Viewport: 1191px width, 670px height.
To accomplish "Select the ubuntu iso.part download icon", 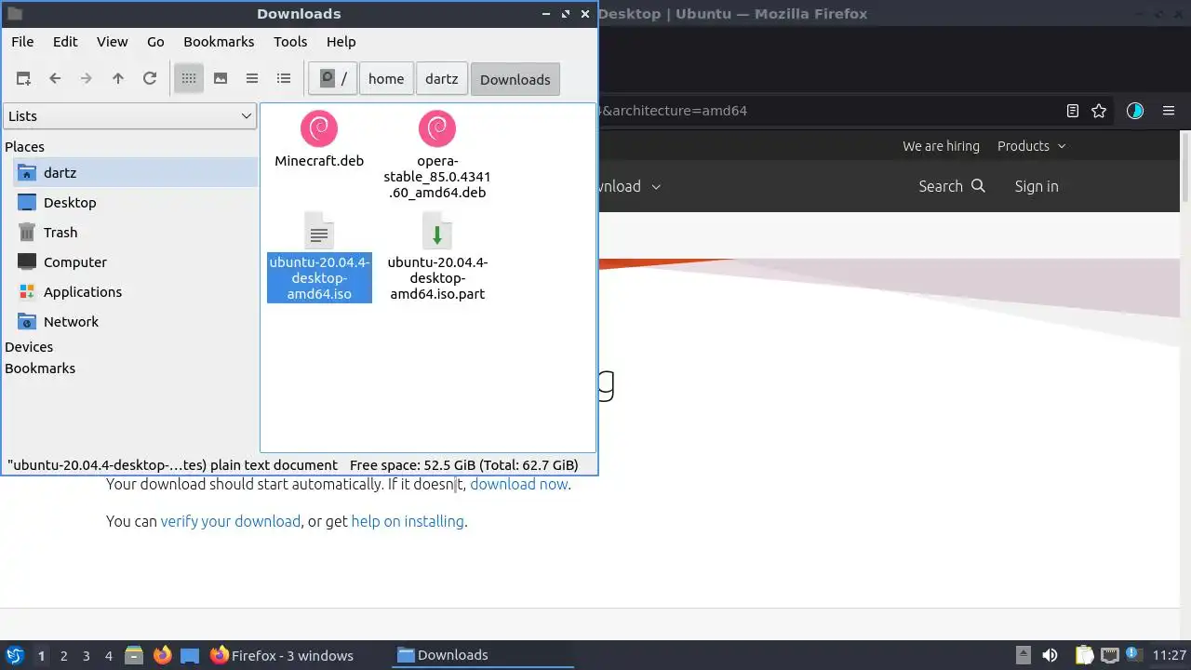I will tap(437, 230).
